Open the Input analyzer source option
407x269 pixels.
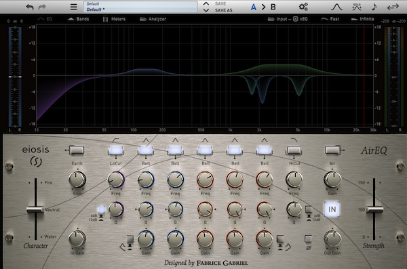(277, 19)
